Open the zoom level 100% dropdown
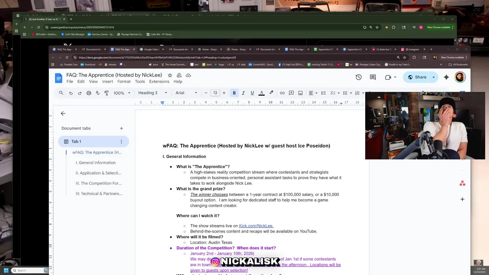The height and width of the screenshot is (275, 489). (122, 93)
